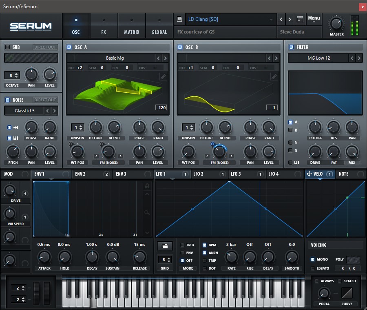The height and width of the screenshot is (310, 367).
Task: Toggle OSC A power switch
Action: tap(69, 47)
